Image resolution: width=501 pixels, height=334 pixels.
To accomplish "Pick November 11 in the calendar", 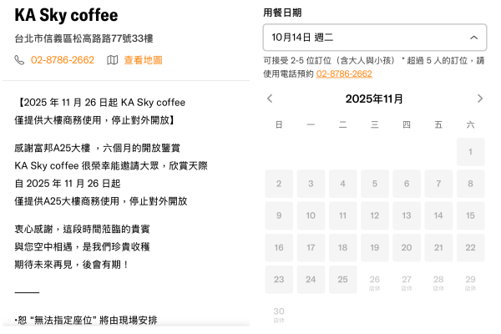I will point(343,215).
